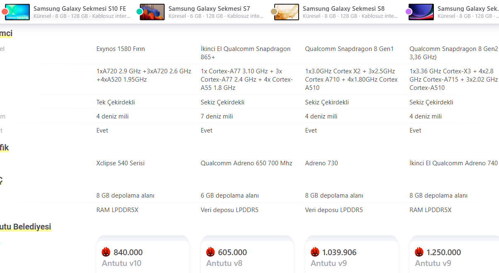This screenshot has width=499, height=273.
Task: Click the 1x3.36 GHz Cortex-X3 description
Action: (454, 80)
